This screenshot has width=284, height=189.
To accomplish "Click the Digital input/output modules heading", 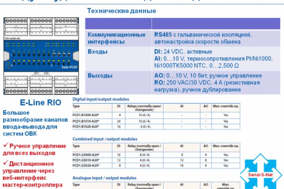I will tap(101, 99).
